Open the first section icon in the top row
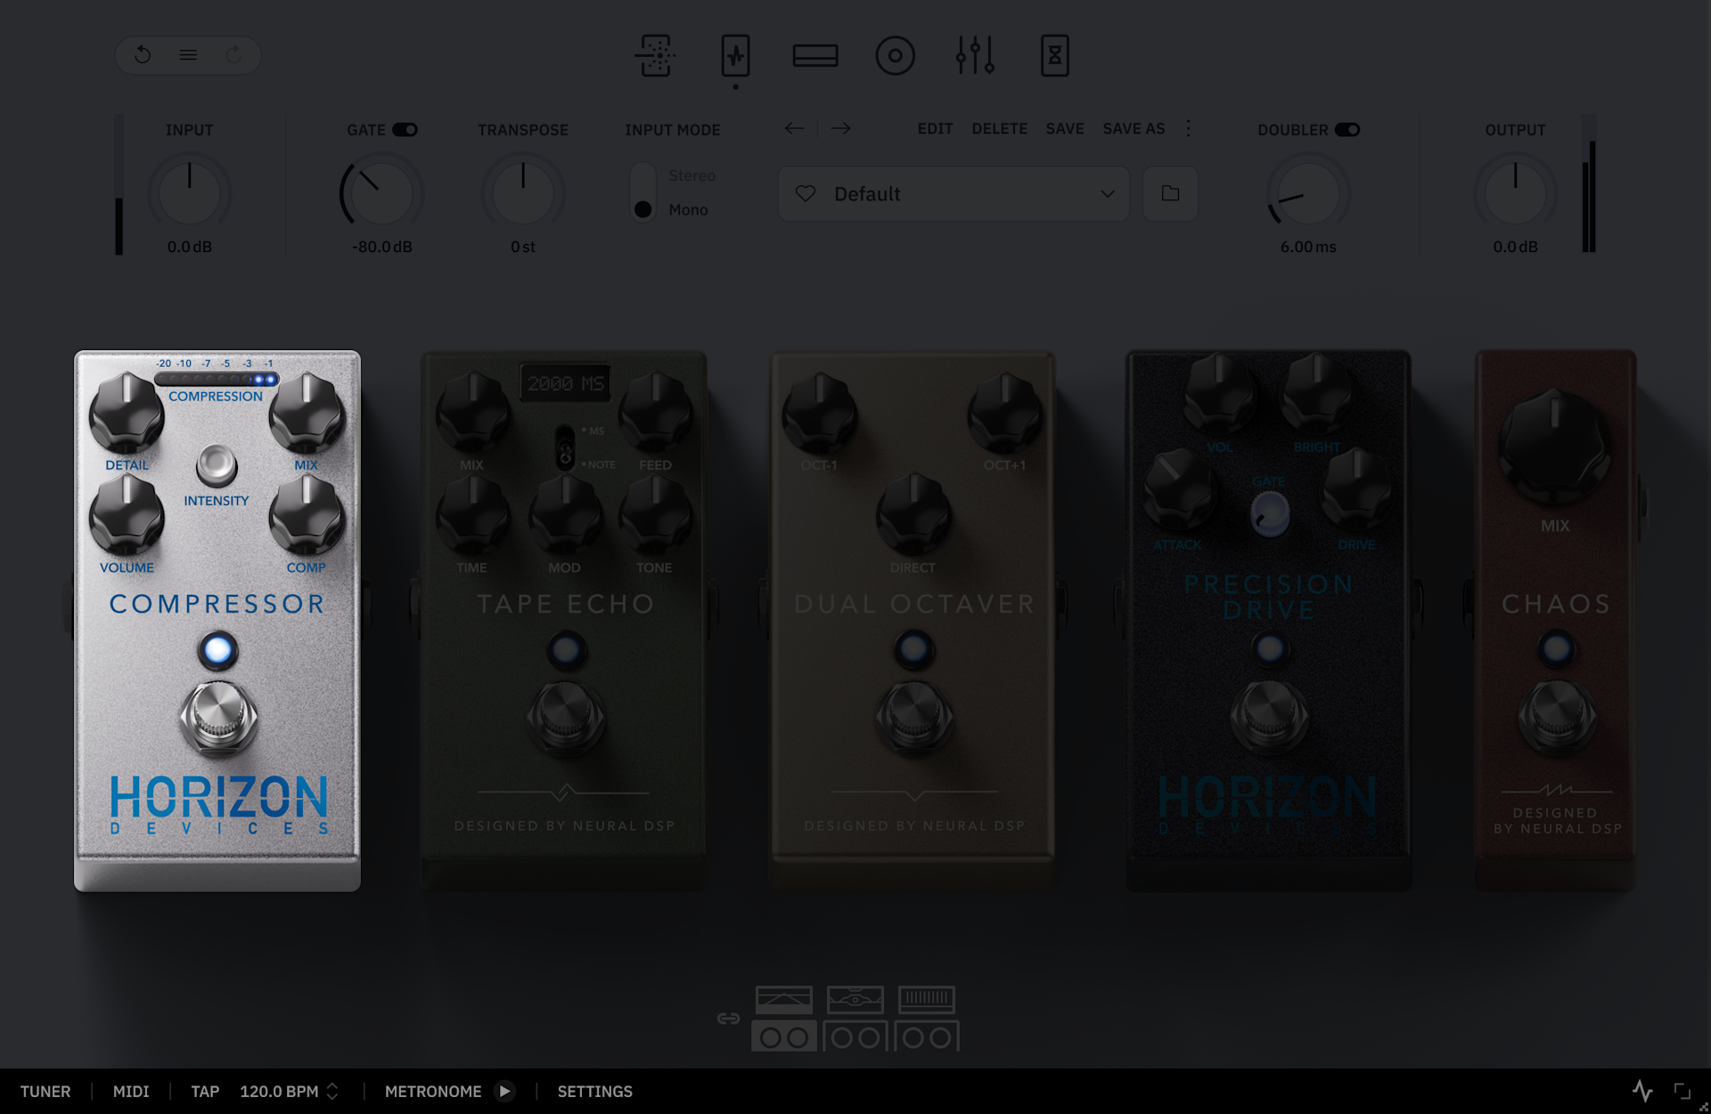The height and width of the screenshot is (1114, 1711). 655,55
